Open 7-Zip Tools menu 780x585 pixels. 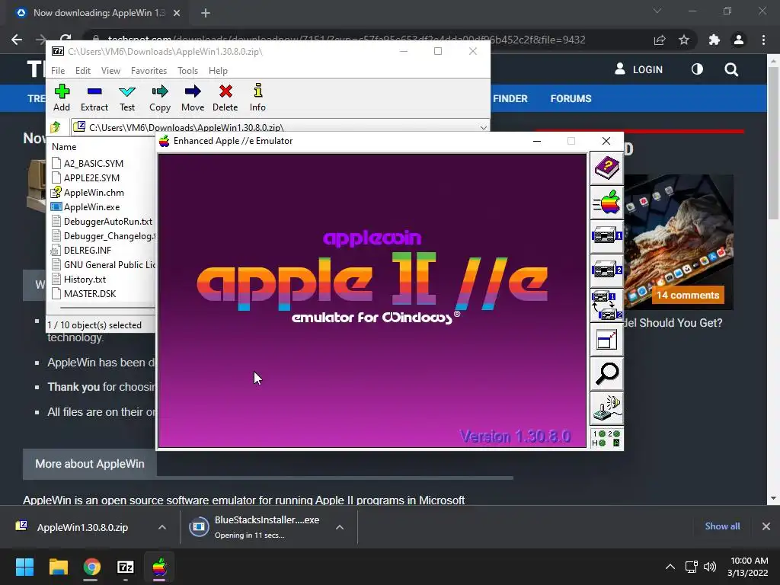(187, 71)
